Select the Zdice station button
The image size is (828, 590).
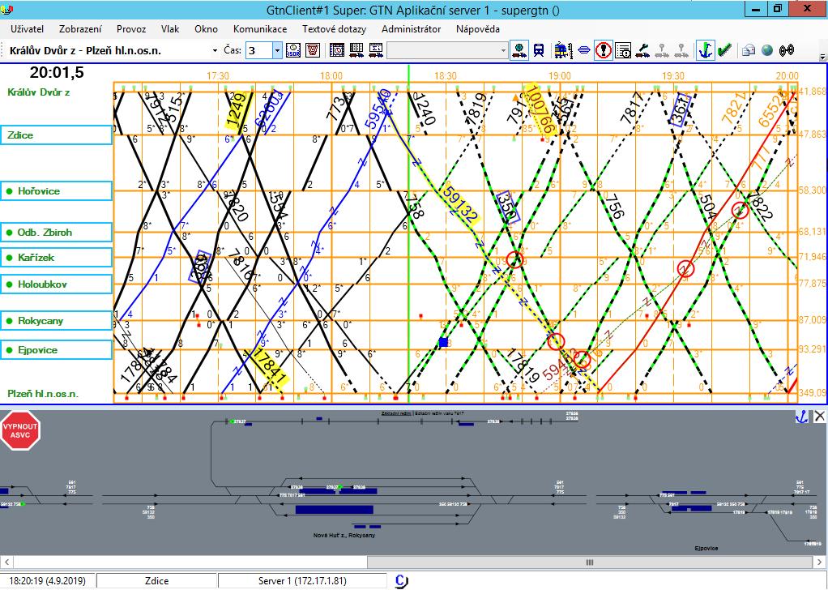pyautogui.click(x=56, y=135)
